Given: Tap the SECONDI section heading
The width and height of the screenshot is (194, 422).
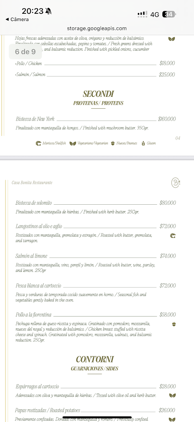Looking at the screenshot, I should [98, 94].
